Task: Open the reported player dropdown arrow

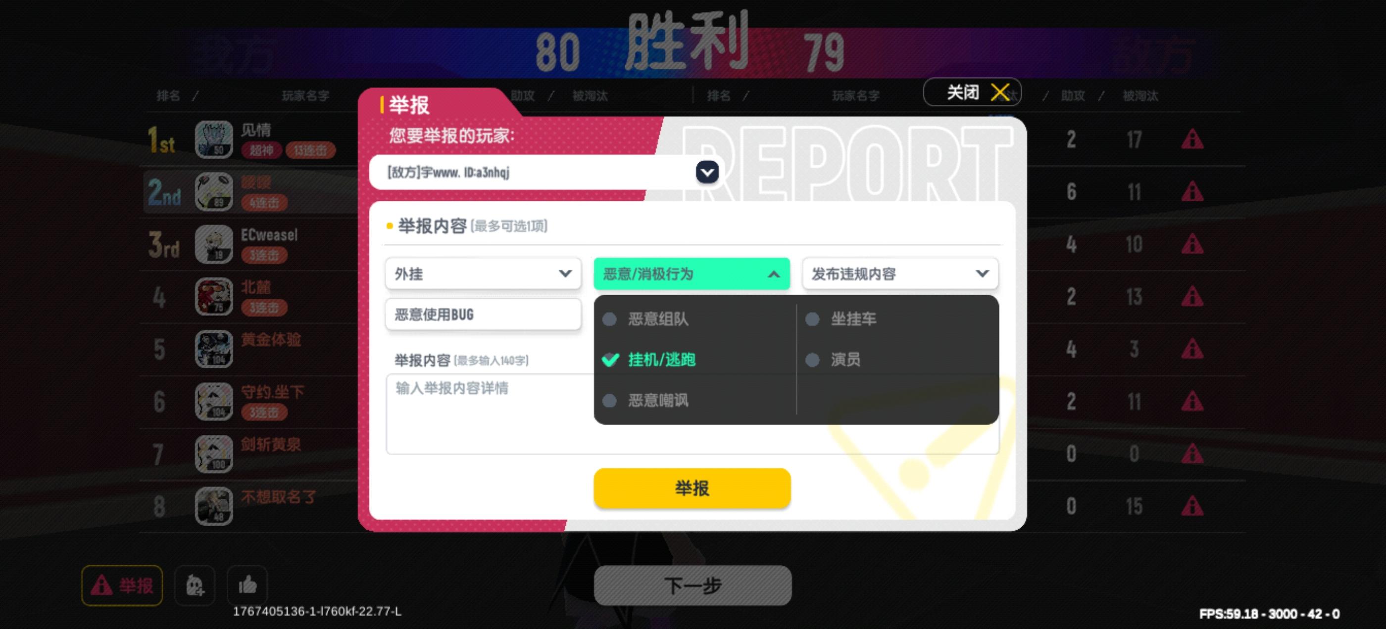Action: (x=707, y=172)
